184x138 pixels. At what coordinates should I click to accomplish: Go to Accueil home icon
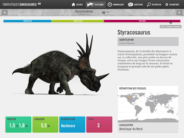coord(73,5)
